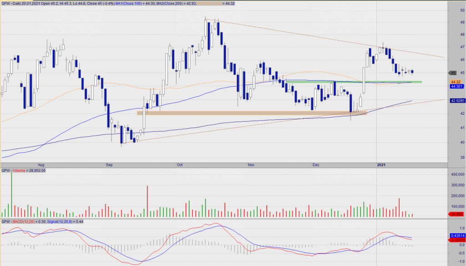Viewport: 466px width, 266px height.
Task: Select the orange horizontal support zone rectangle
Action: [250, 113]
